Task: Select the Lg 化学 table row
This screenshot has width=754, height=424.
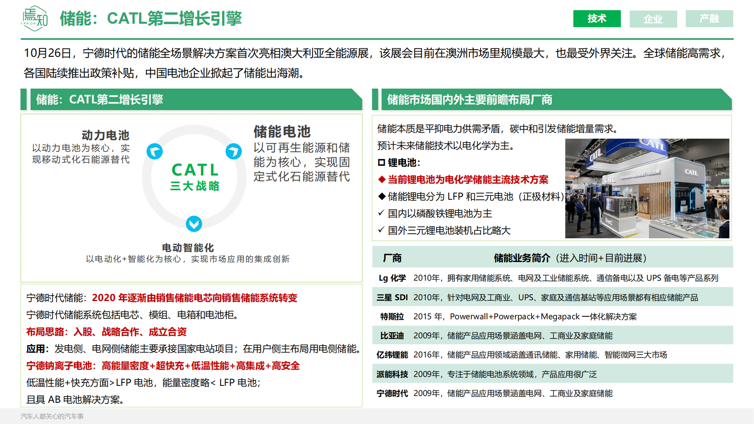Action: tap(553, 278)
